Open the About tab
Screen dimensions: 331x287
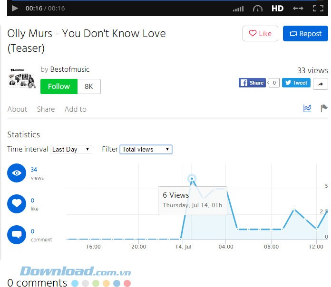17,109
